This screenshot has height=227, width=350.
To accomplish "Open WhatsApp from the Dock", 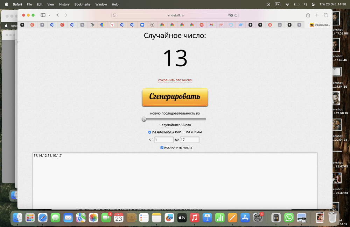I will tap(289, 218).
